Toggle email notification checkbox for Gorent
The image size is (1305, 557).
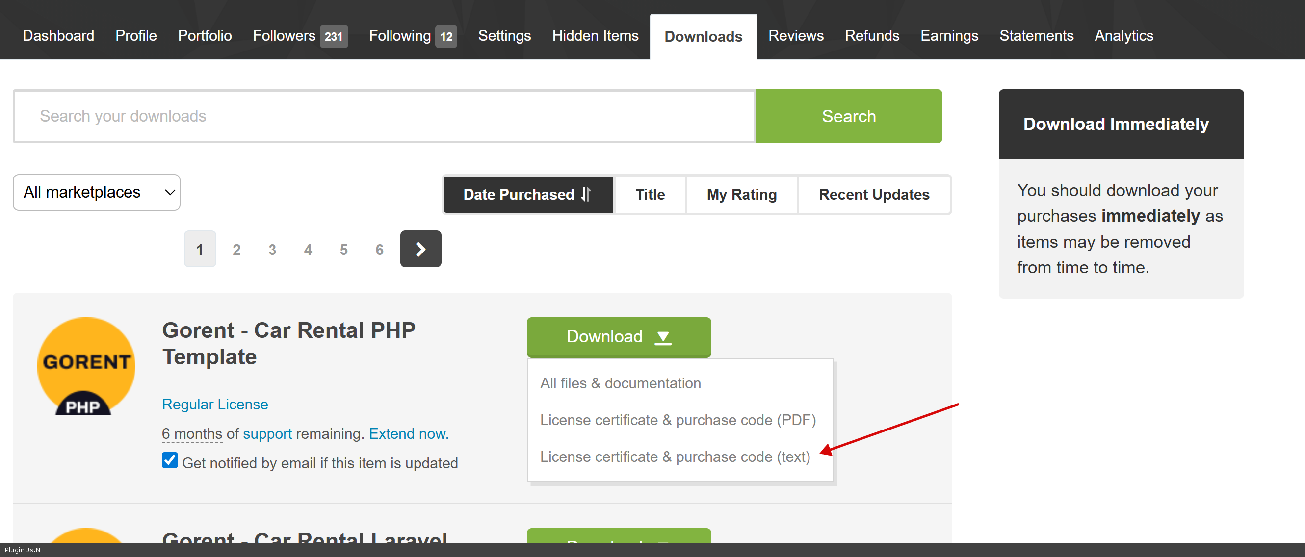click(170, 460)
